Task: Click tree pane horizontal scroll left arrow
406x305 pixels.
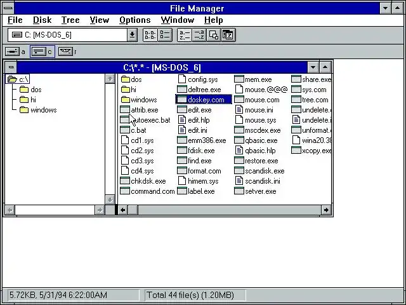Action: pyautogui.click(x=10, y=210)
